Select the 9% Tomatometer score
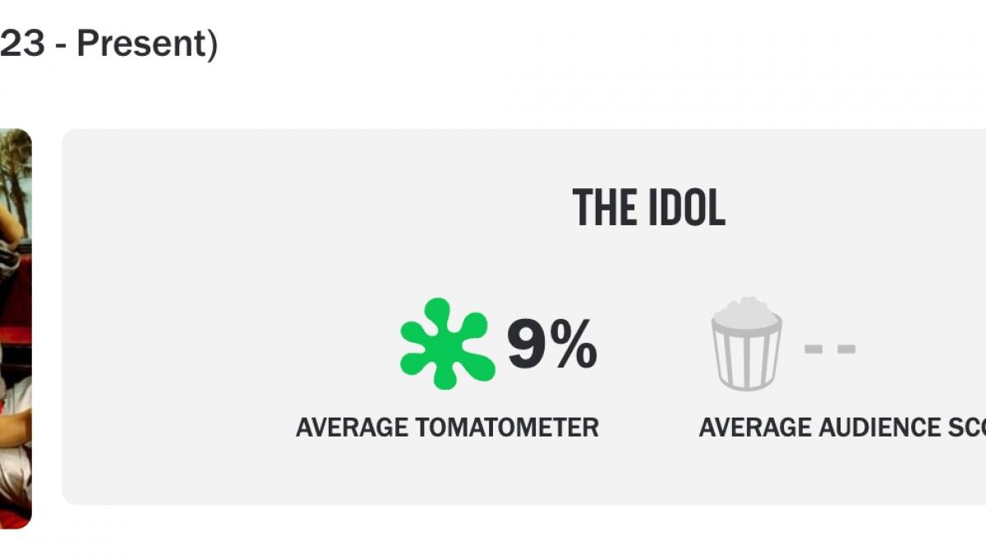986x559 pixels. pos(551,345)
